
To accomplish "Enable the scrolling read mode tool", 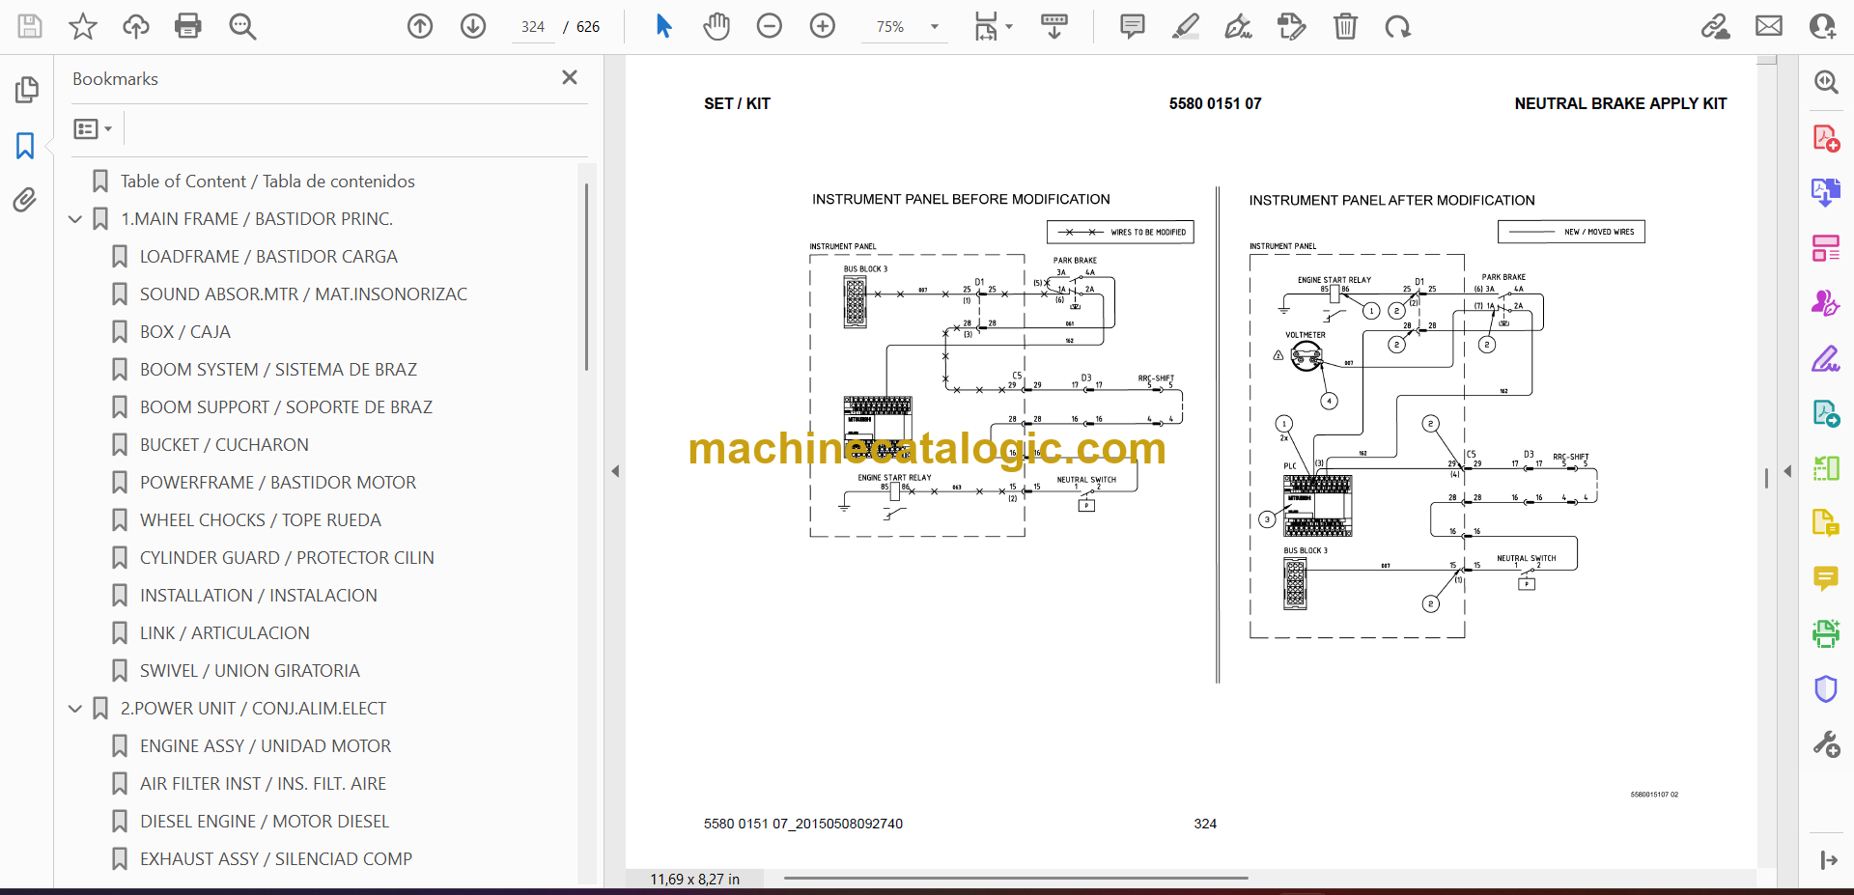I will (1054, 26).
